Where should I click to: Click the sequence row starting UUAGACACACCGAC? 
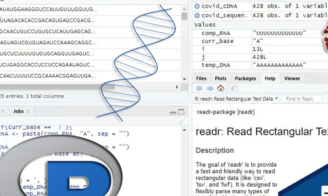pos(48,20)
